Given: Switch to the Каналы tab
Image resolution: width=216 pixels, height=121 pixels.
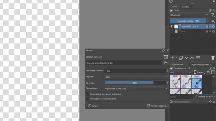Looking at the screenshot, I should tap(186, 7).
